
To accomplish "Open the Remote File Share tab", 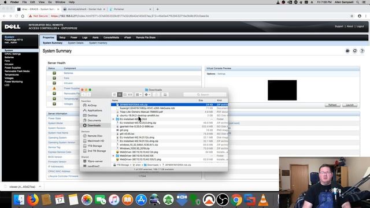I will [x=146, y=38].
